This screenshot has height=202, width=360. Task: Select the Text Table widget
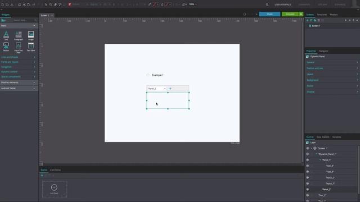pos(31,47)
